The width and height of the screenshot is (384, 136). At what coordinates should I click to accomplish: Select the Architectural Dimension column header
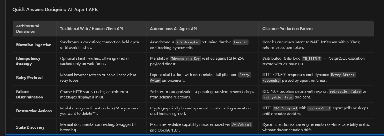27,28
